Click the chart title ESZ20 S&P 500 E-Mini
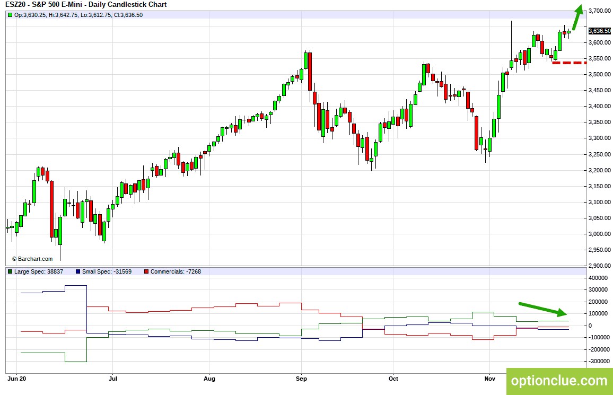The height and width of the screenshot is (395, 613). coord(86,5)
